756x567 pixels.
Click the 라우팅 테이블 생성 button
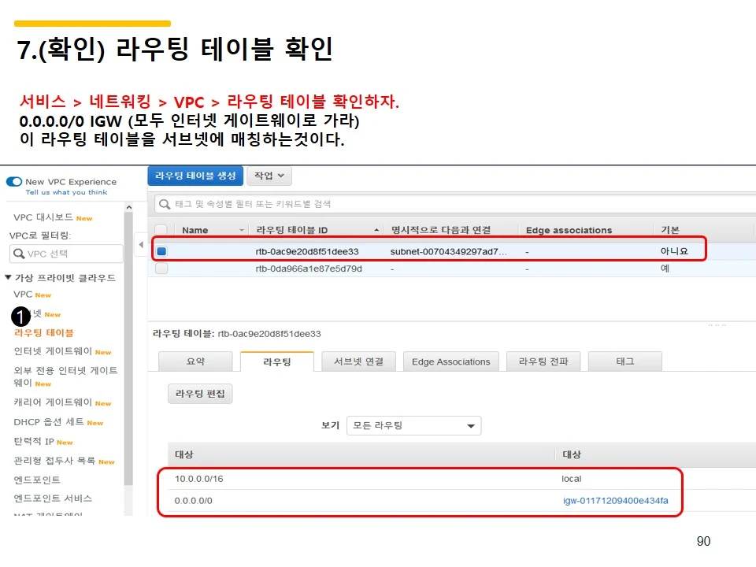click(x=195, y=176)
